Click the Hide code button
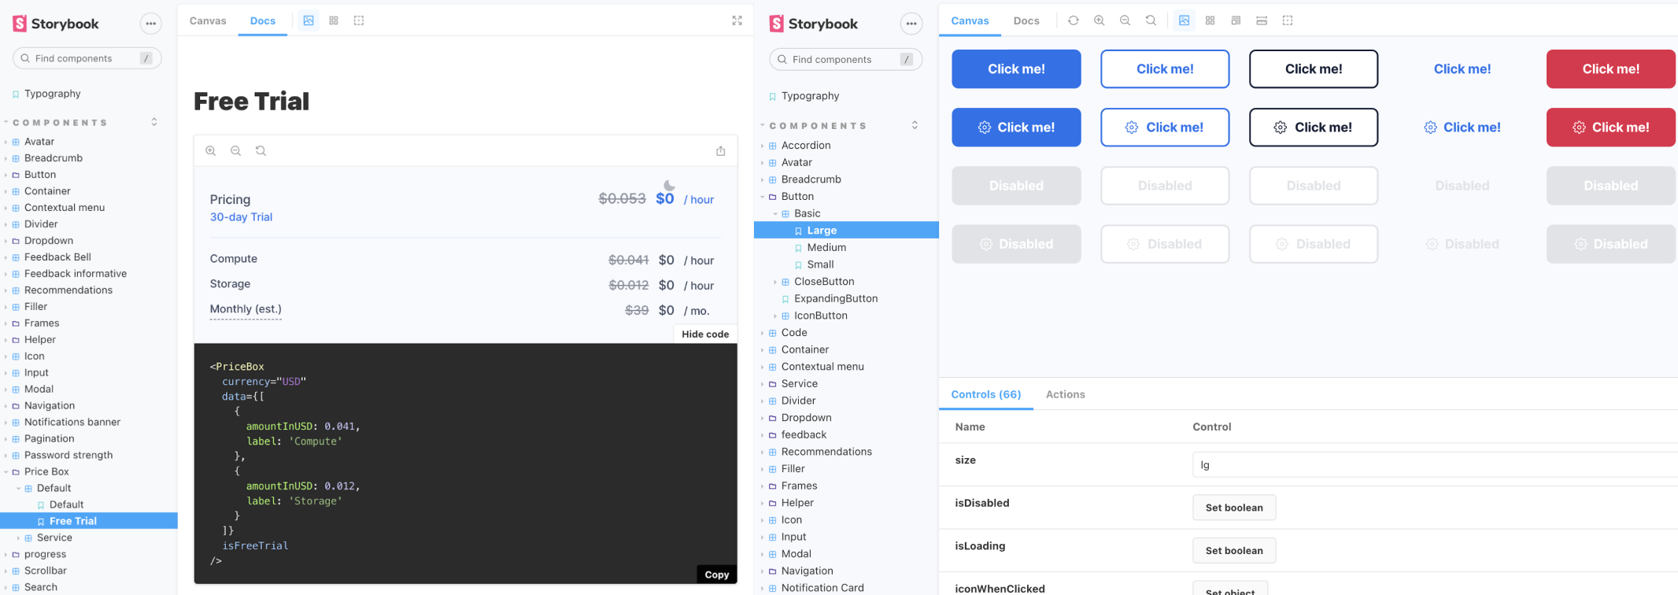 click(x=704, y=334)
